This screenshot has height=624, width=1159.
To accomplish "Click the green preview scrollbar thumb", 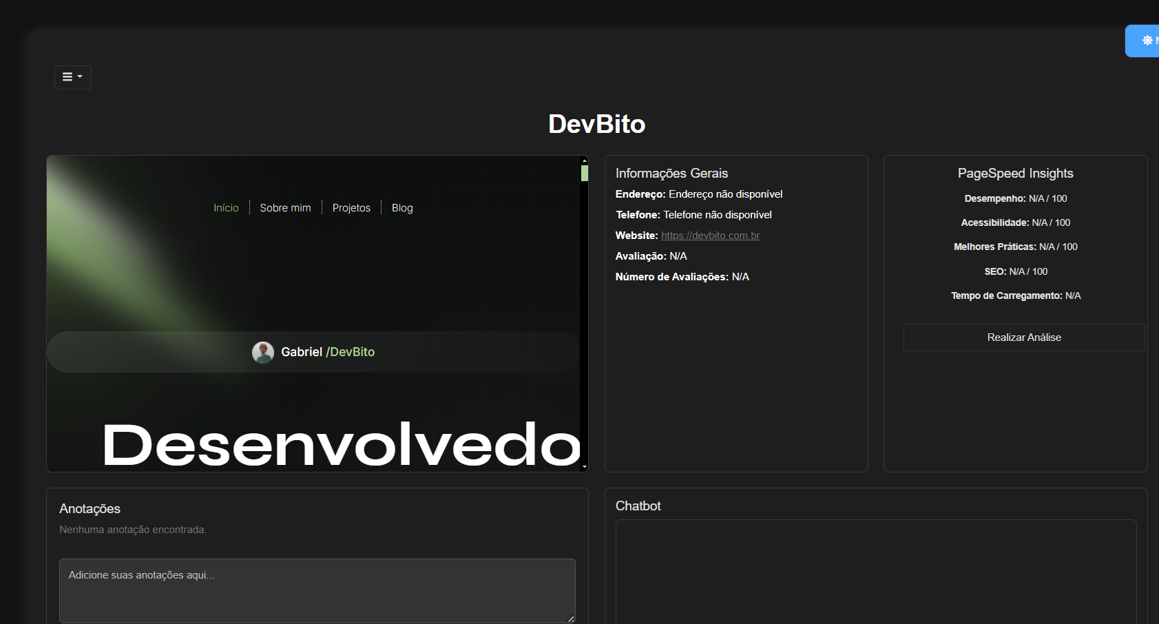I will [584, 173].
